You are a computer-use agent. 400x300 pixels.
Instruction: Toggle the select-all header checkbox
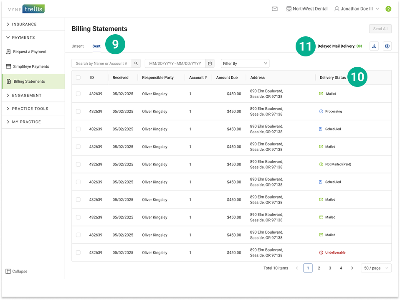[x=78, y=77]
